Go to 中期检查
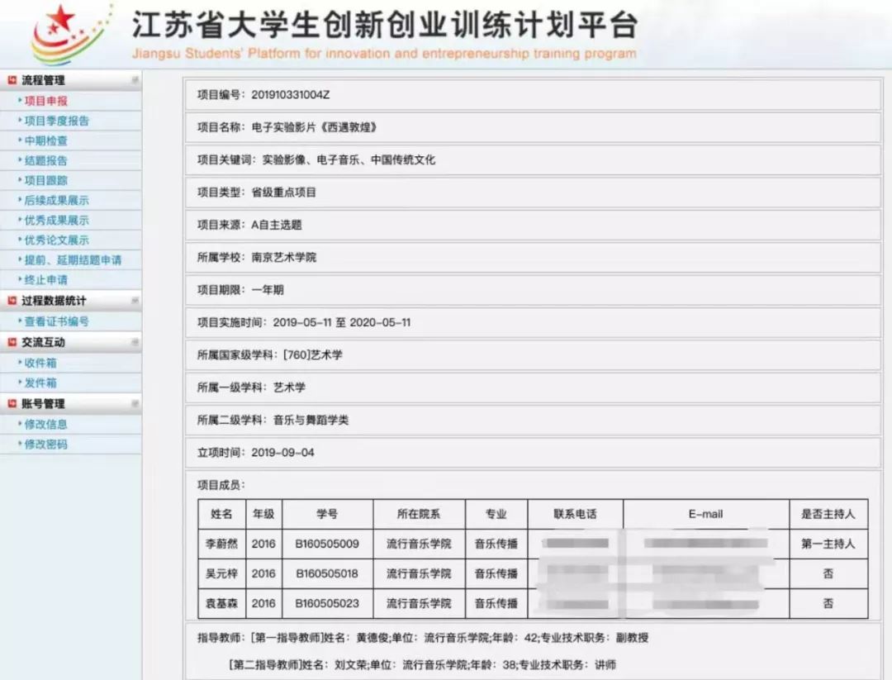This screenshot has height=680, width=892. (x=46, y=140)
